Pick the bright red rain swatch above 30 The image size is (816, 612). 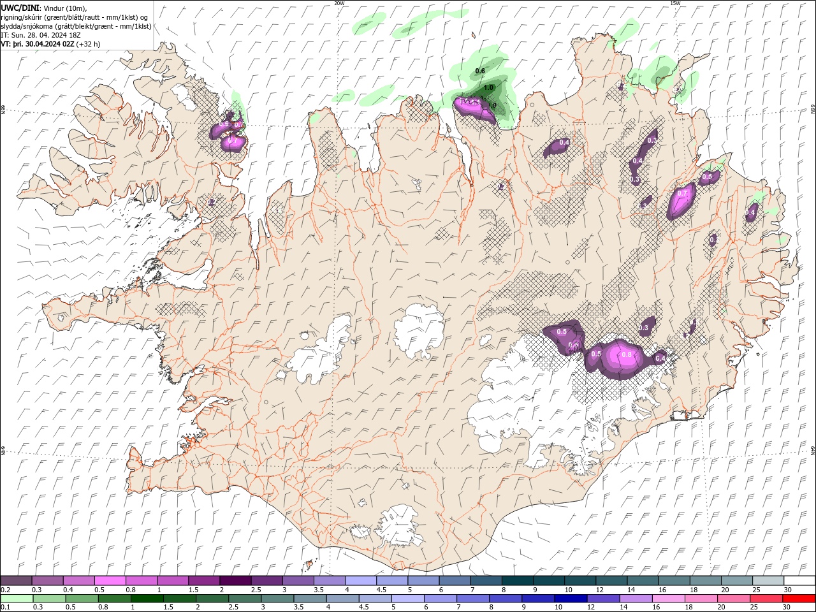(x=799, y=599)
